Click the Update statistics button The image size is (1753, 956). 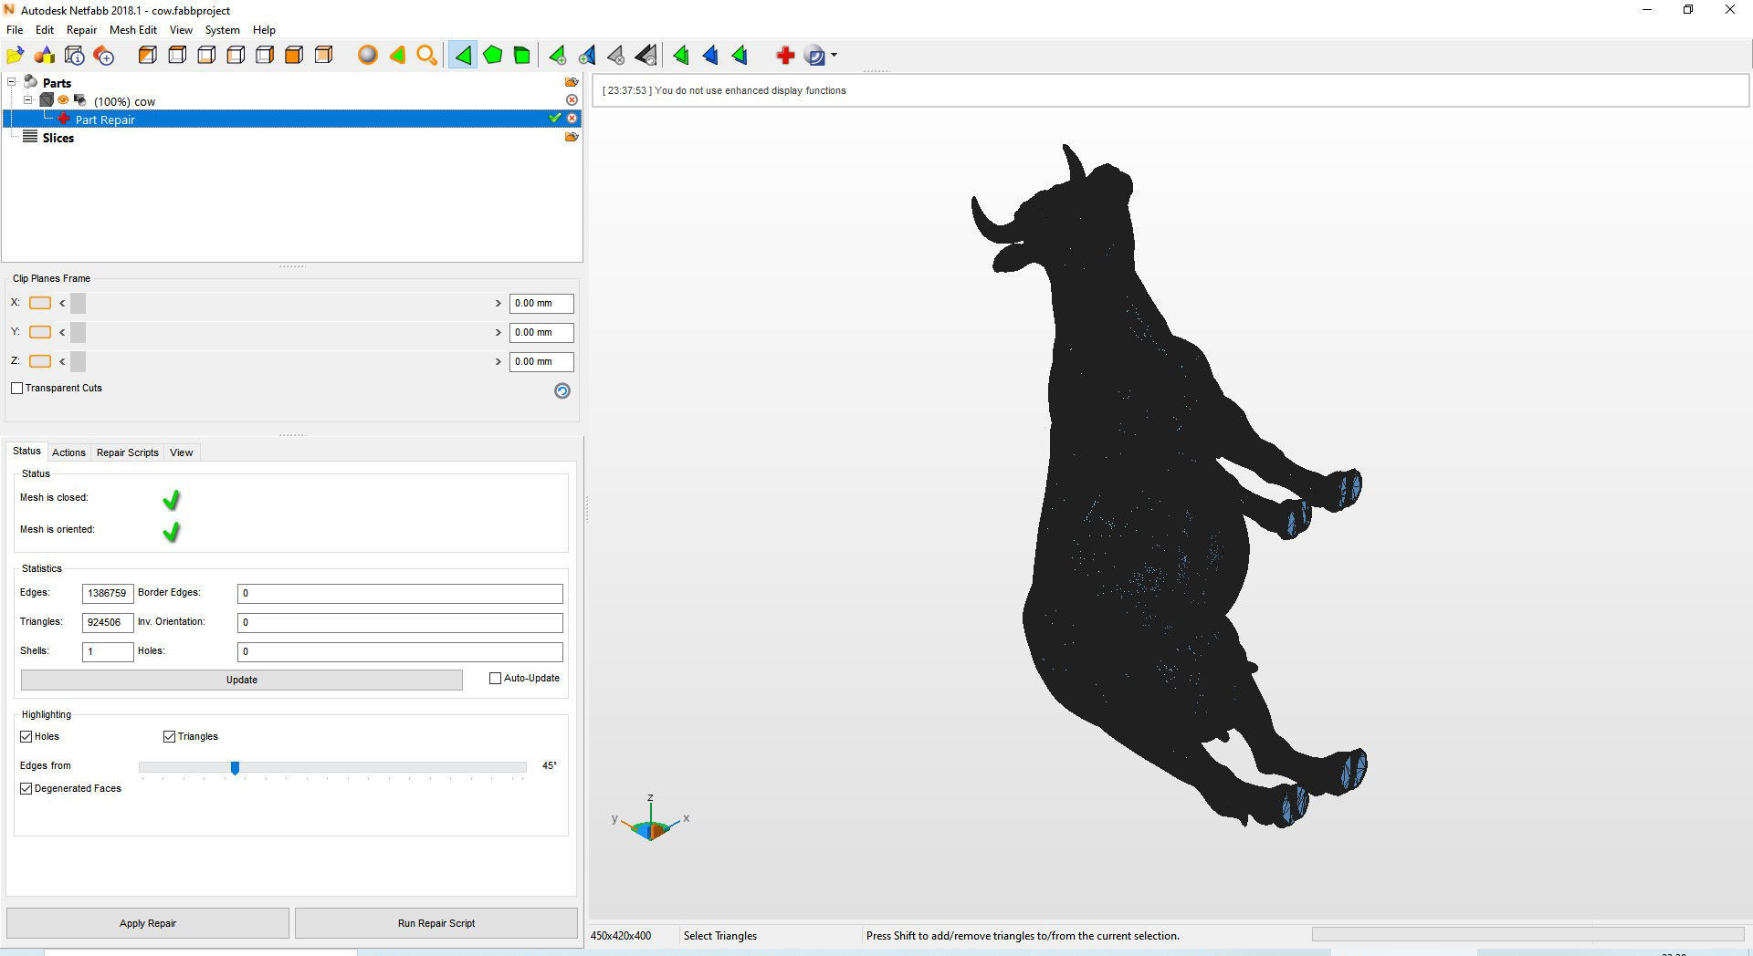point(242,680)
